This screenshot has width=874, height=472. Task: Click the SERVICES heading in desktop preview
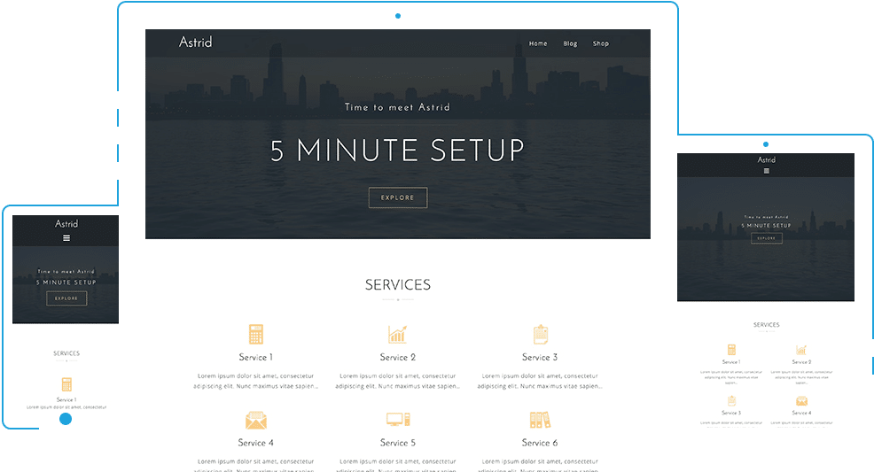pyautogui.click(x=398, y=285)
